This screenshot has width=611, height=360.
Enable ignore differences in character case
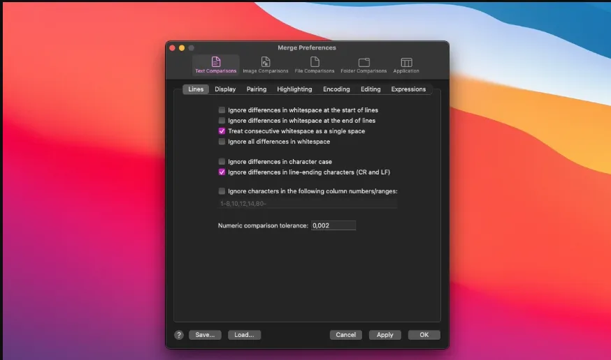(222, 161)
